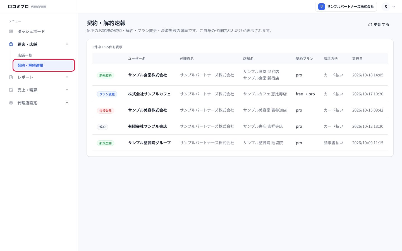Viewport: 402px width, 251px height.
Task: Expand the 売上・精算 menu chevron
Action: pyautogui.click(x=67, y=90)
